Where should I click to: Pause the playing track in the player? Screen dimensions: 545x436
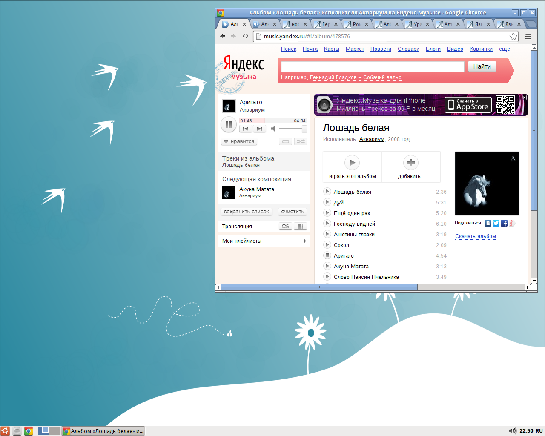[x=229, y=124]
